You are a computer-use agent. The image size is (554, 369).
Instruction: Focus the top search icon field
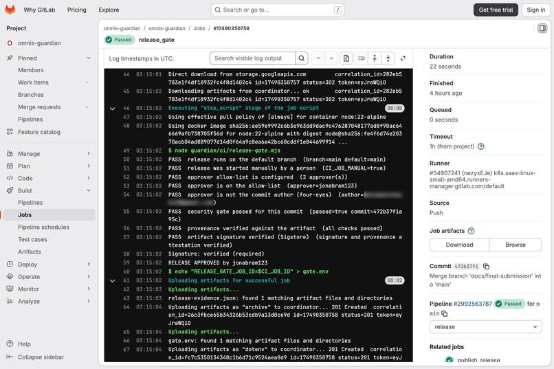[x=218, y=10]
